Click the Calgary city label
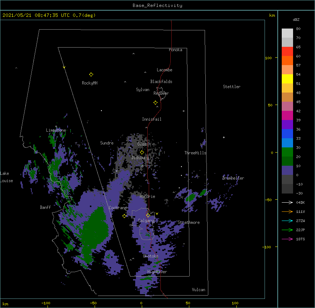 click(146, 221)
